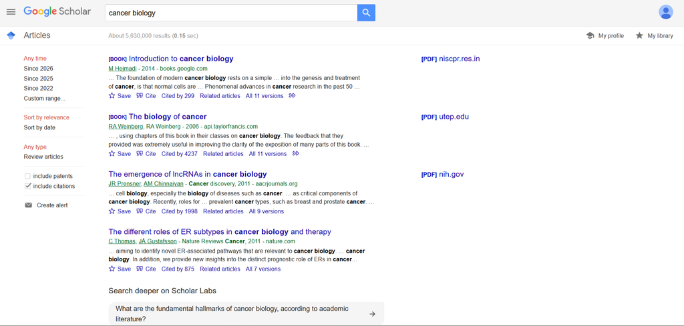
Task: Click the Cite quote icon for The biology of cancer
Action: pyautogui.click(x=140, y=153)
